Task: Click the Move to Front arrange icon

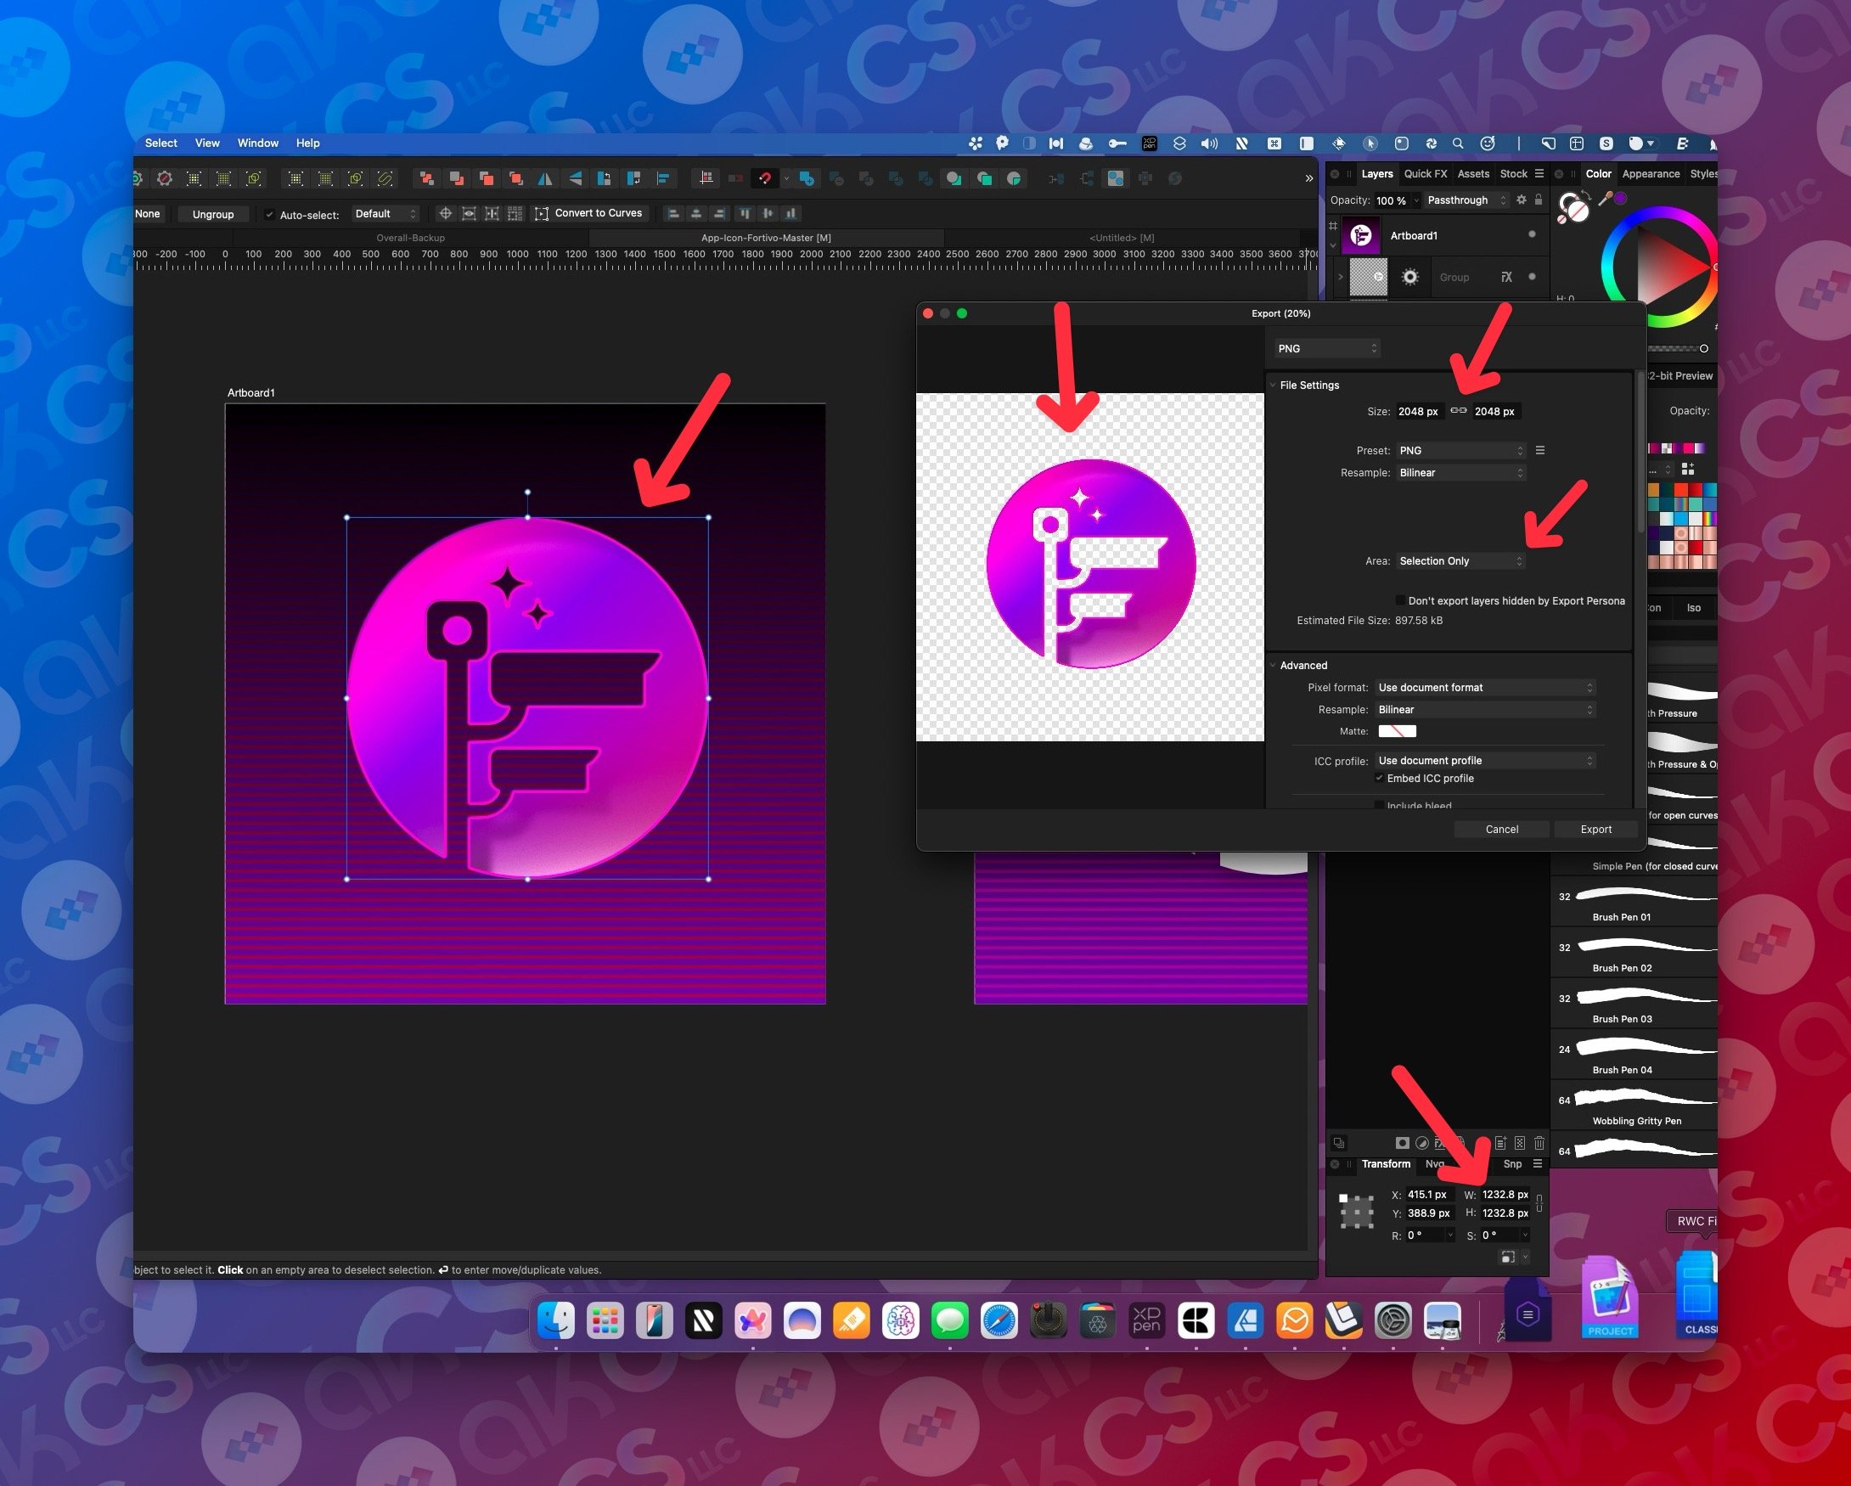Action: (x=516, y=178)
